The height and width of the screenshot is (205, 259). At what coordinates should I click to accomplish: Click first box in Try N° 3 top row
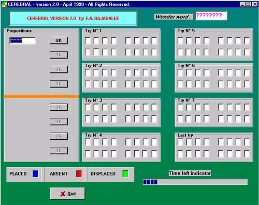88,107
